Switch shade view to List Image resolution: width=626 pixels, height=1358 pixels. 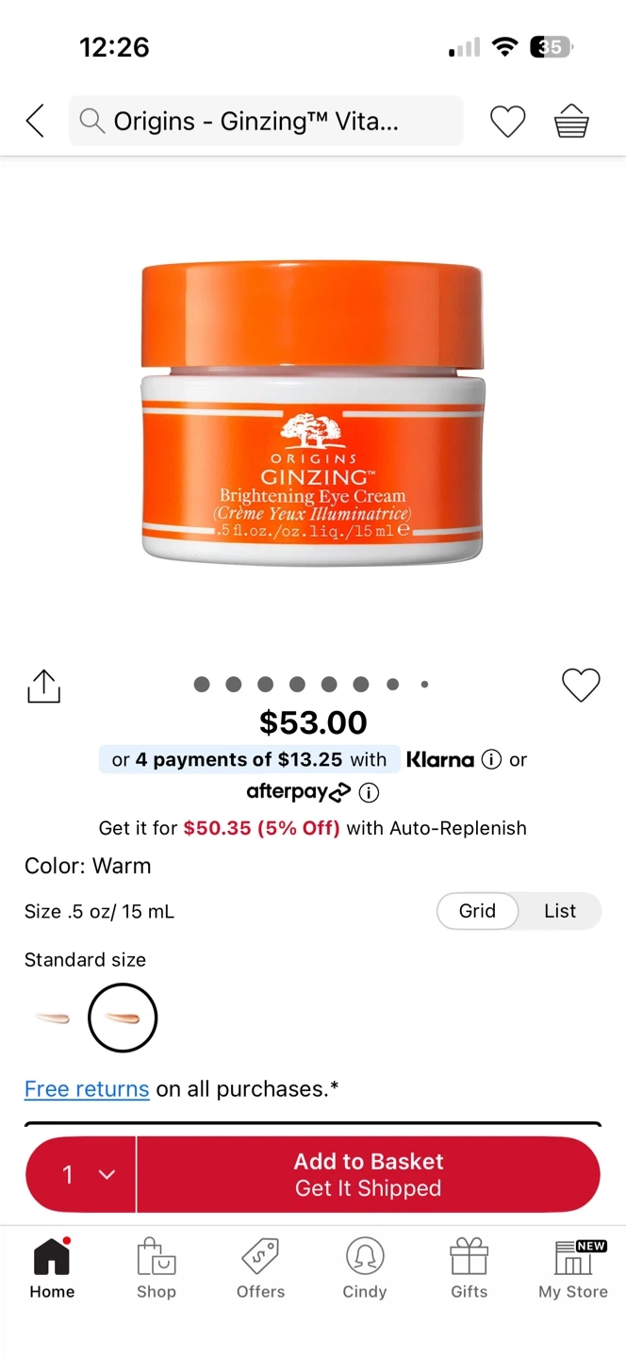(x=560, y=911)
